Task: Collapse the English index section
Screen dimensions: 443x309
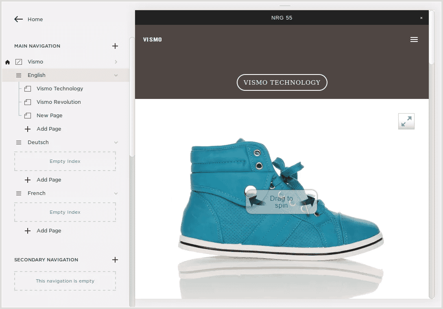Action: 116,75
